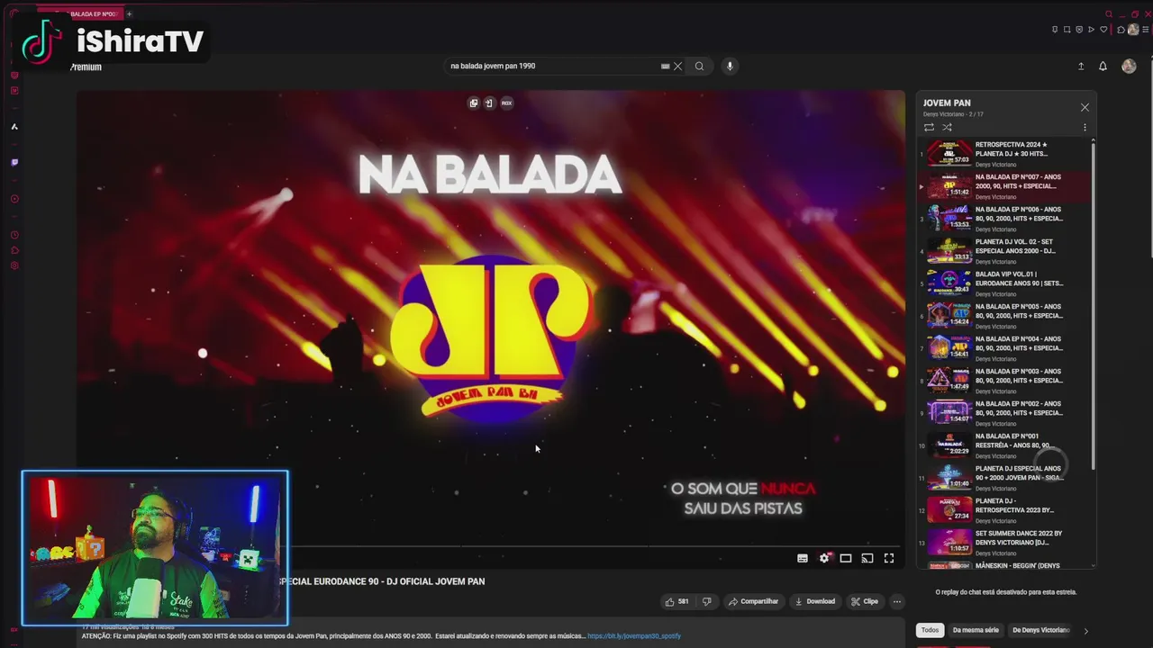
Task: Clear the search query with the X
Action: coord(678,66)
